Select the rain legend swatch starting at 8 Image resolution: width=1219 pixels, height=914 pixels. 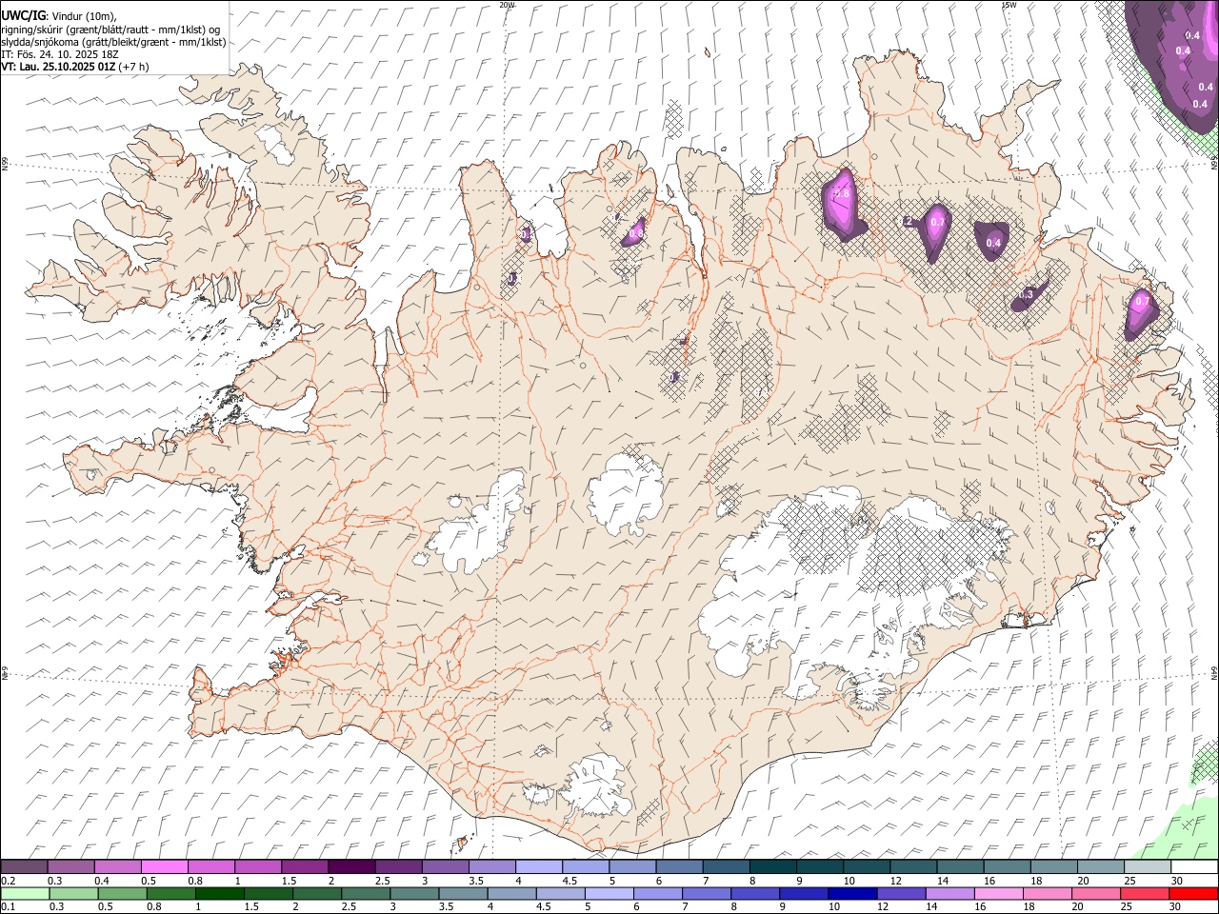(x=754, y=893)
